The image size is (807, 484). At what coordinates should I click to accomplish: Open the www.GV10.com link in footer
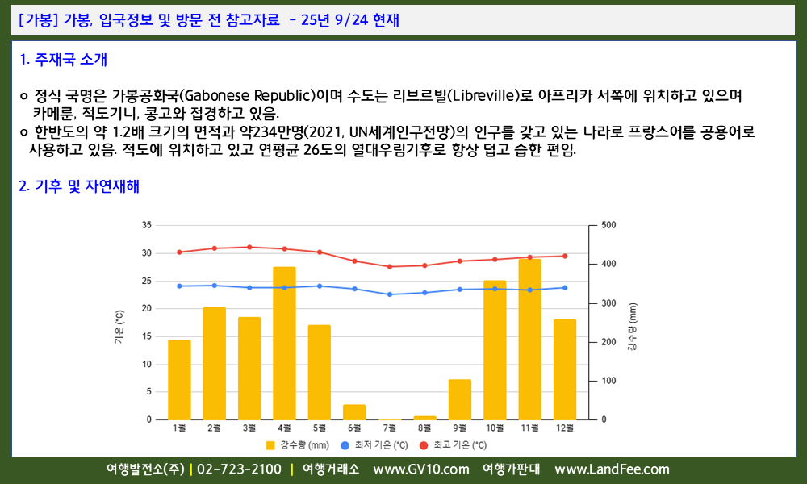[x=420, y=469]
